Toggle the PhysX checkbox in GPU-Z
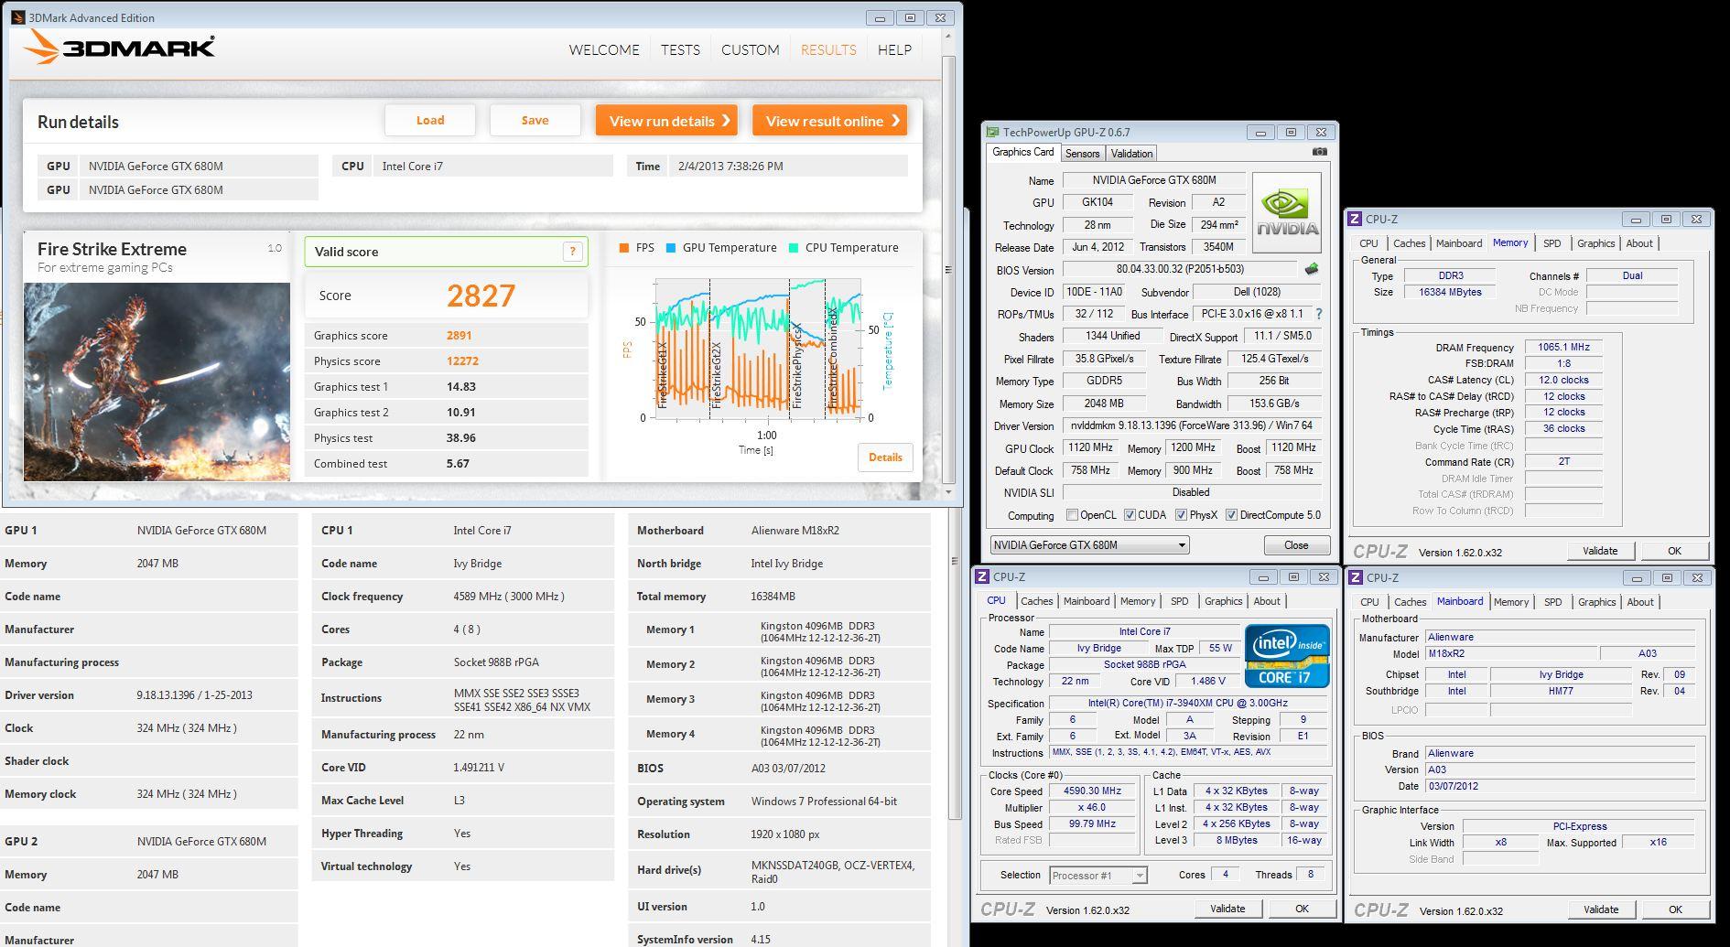 [1181, 515]
